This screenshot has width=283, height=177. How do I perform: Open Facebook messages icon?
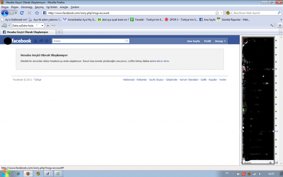(41, 41)
